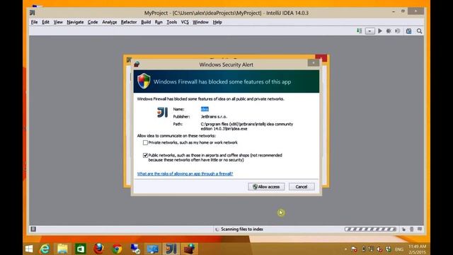Click the IntelliJ logo in the alert dialog
The height and width of the screenshot is (255, 453).
162,112
